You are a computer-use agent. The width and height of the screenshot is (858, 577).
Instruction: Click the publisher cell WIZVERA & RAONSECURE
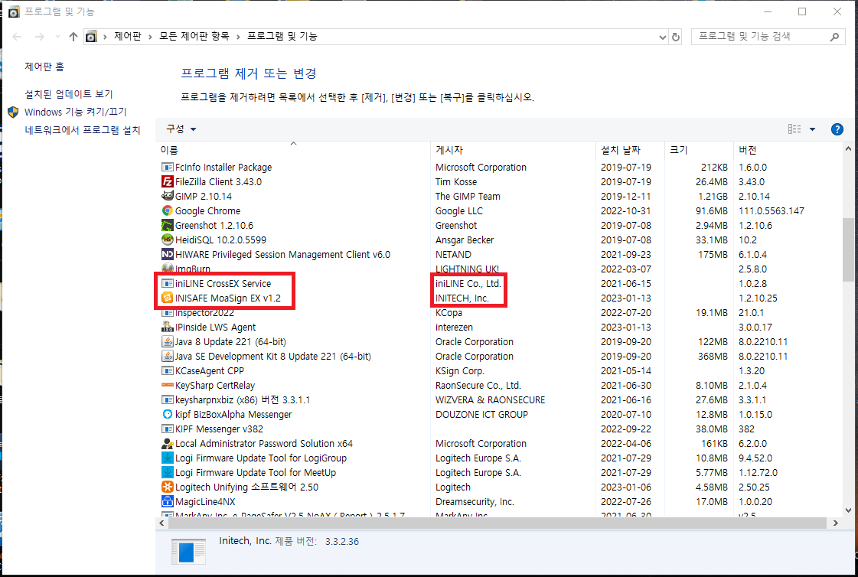pyautogui.click(x=491, y=399)
